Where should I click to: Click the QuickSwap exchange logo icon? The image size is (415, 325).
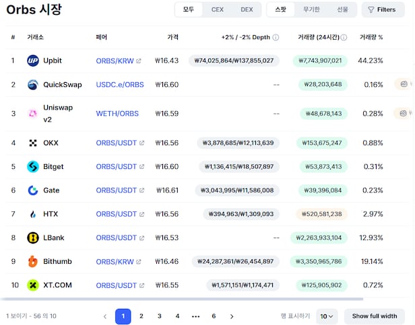[x=33, y=85]
